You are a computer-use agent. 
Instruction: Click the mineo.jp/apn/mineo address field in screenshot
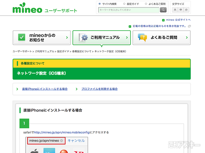pyautogui.click(x=46, y=141)
